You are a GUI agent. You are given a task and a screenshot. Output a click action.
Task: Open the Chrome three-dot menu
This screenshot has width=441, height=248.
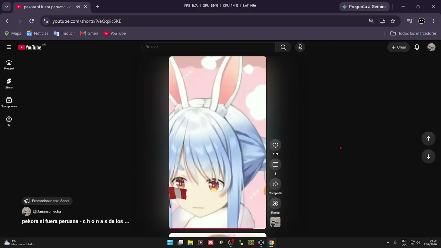coord(433,21)
